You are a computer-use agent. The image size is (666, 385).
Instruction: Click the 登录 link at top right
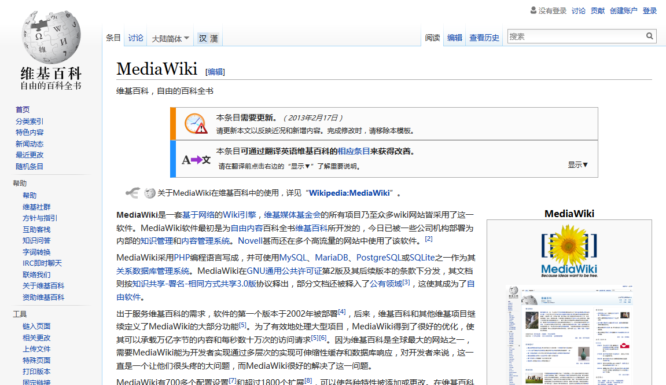[x=649, y=10]
